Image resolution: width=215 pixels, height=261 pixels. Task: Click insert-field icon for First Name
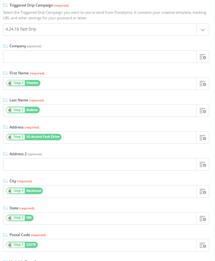[203, 83]
